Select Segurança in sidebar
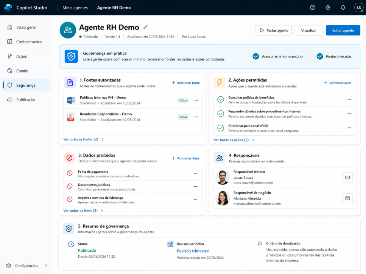Viewport: 366px width, 274px height. 26,85
